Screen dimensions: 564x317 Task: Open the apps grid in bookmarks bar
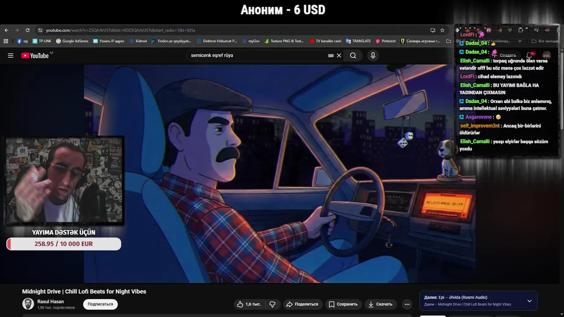[6, 41]
